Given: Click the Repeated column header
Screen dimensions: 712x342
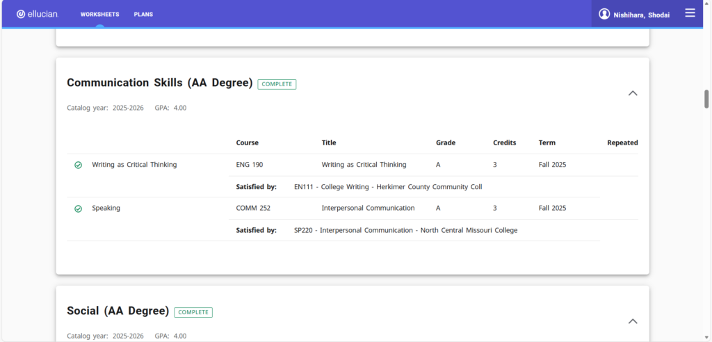Looking at the screenshot, I should 622,142.
